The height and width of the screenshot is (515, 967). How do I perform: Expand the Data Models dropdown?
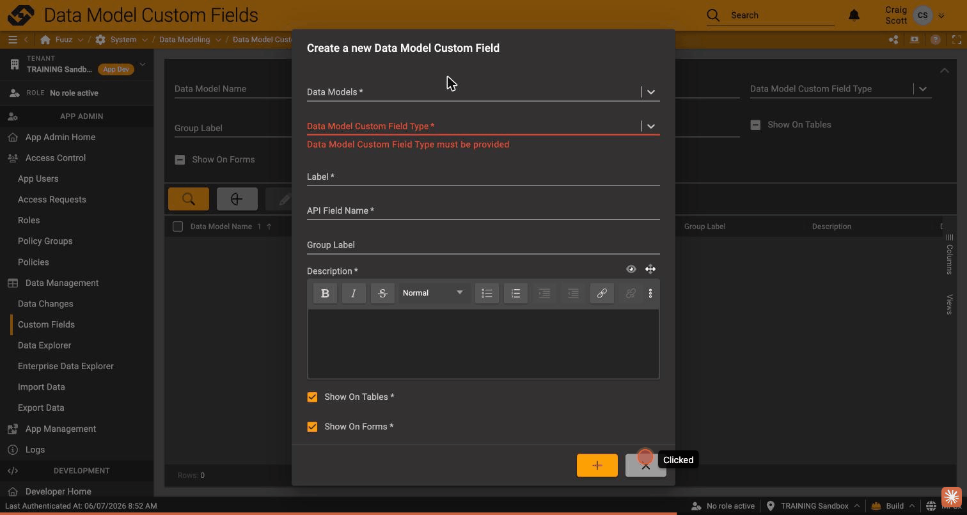[650, 92]
